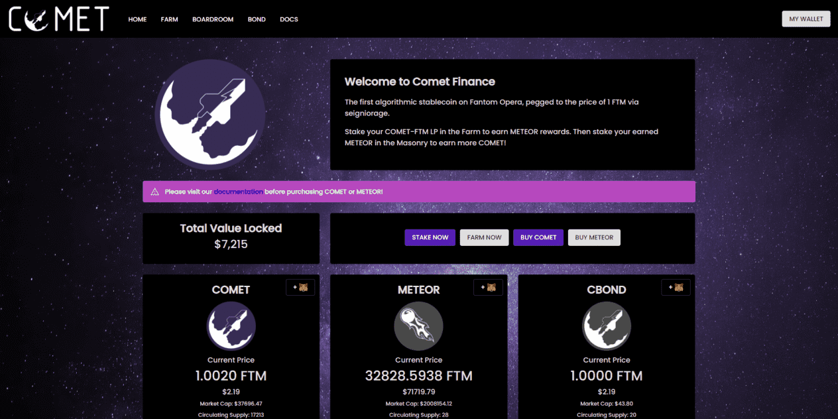Add CBOND token to MetaMask
Viewport: 838px width, 419px height.
click(676, 288)
